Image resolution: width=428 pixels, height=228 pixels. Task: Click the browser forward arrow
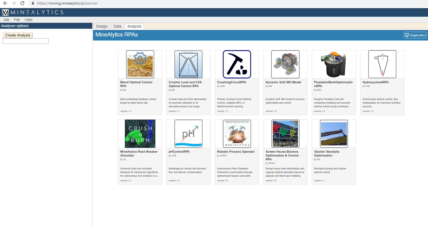[x=14, y=3]
